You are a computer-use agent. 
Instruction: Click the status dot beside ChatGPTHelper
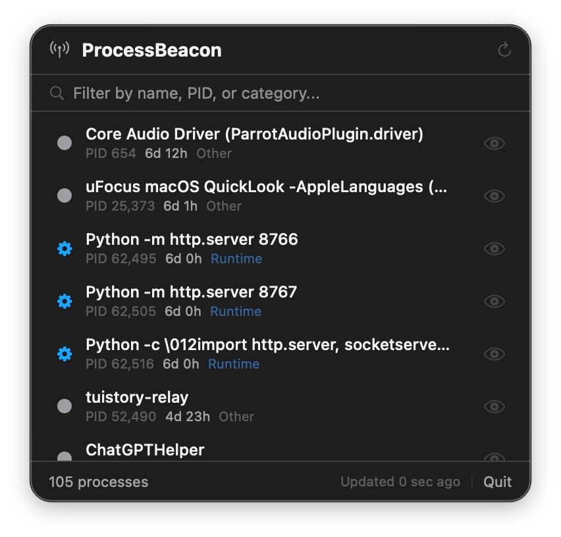[x=65, y=457]
